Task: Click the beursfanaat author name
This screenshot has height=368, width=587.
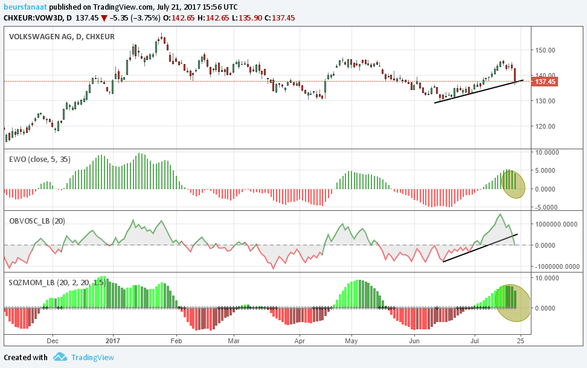Action: [25, 7]
